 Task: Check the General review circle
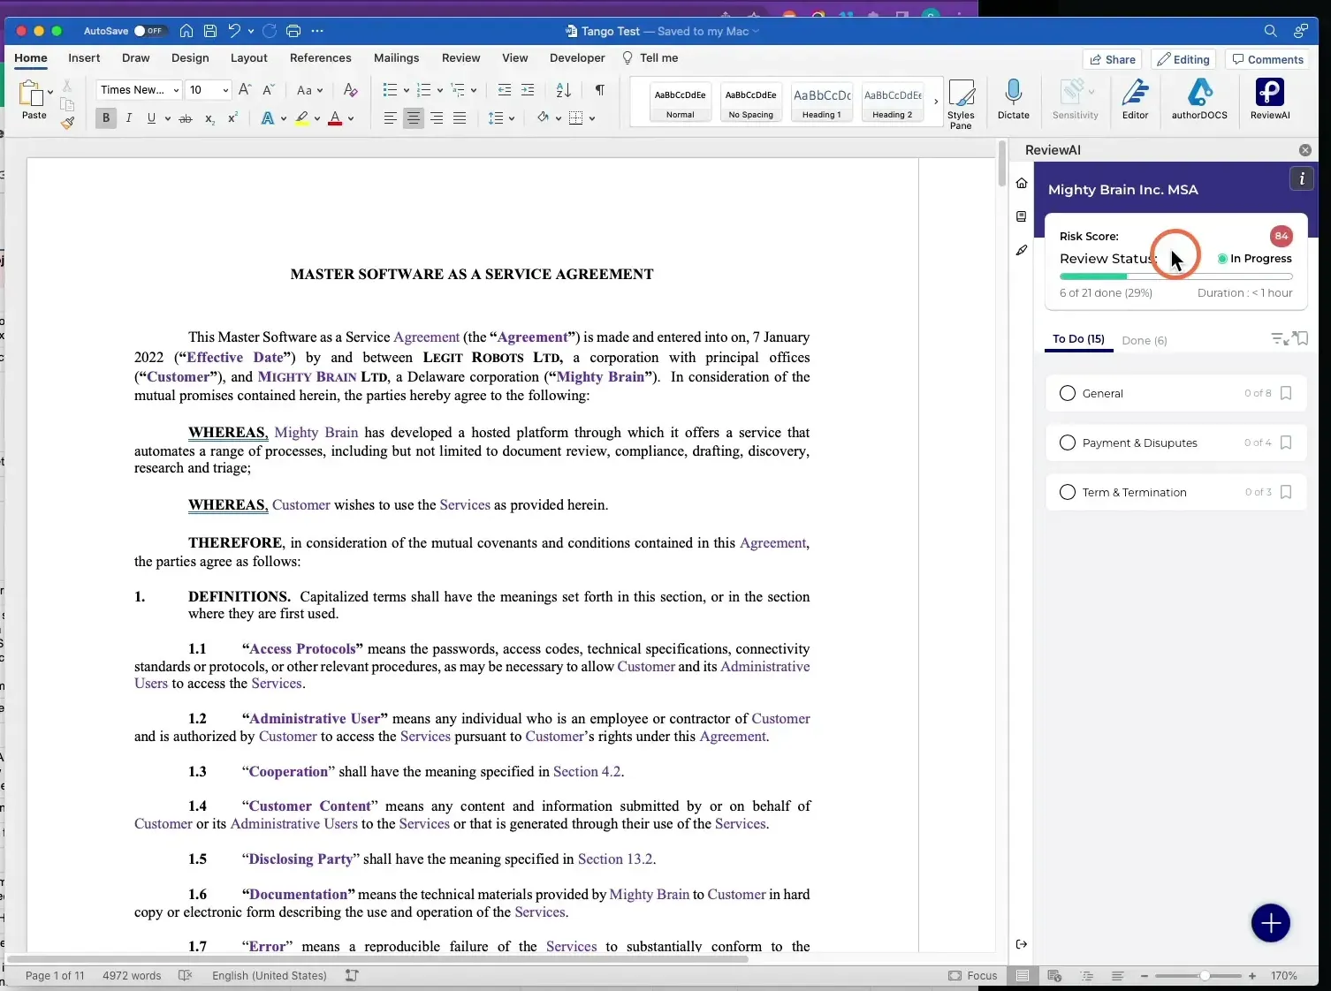click(x=1067, y=393)
